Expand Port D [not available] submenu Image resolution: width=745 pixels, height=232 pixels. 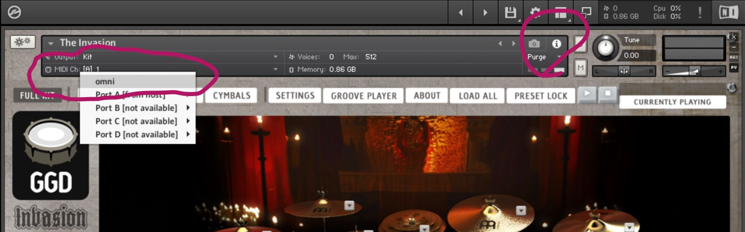(x=138, y=134)
